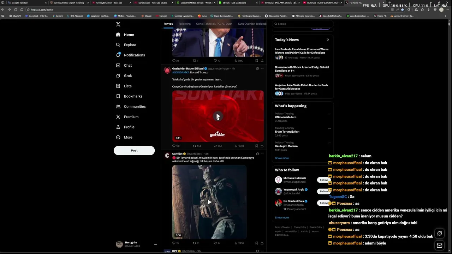The image size is (452, 254).
Task: Close the Today's News panel
Action: (328, 40)
